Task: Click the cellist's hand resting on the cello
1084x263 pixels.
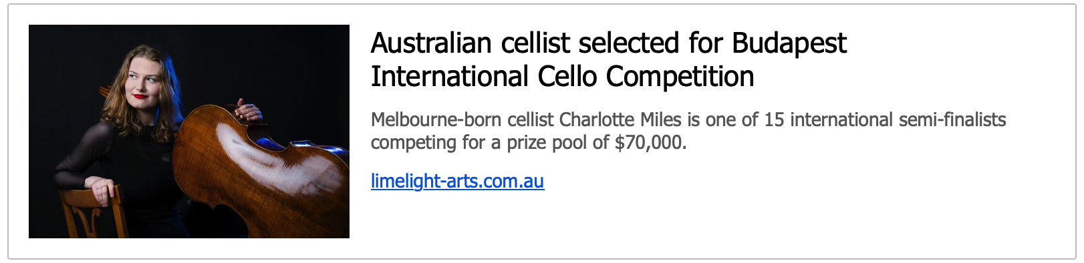Action: [248, 110]
